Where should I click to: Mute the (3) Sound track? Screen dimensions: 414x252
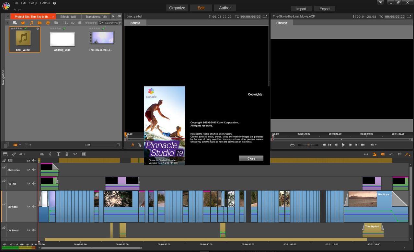(34, 230)
